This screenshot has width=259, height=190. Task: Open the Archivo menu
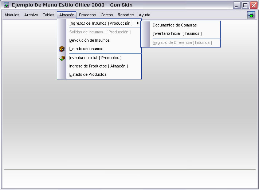click(31, 15)
